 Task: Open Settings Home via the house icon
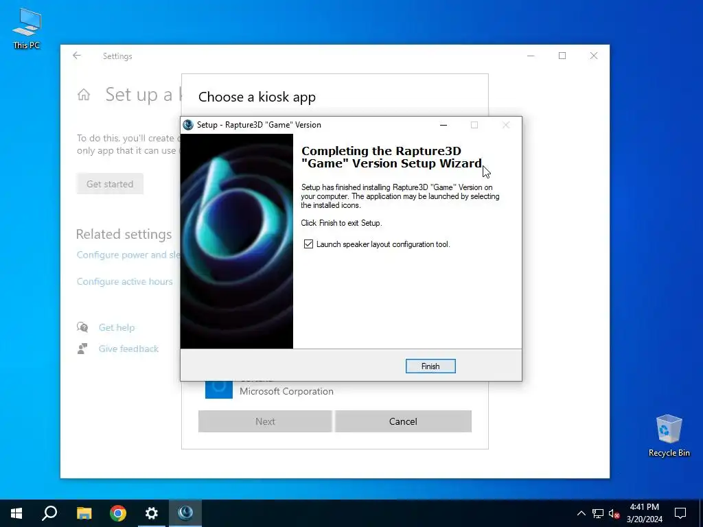[83, 95]
